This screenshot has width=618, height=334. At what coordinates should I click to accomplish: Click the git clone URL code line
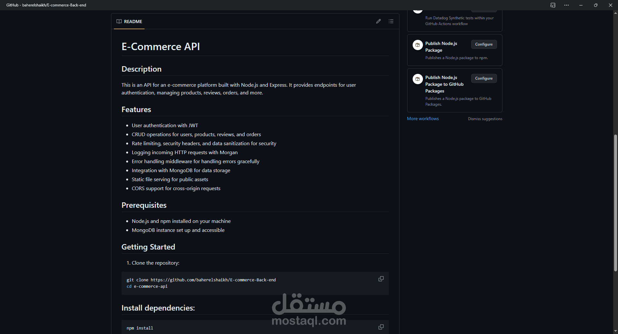(x=201, y=280)
